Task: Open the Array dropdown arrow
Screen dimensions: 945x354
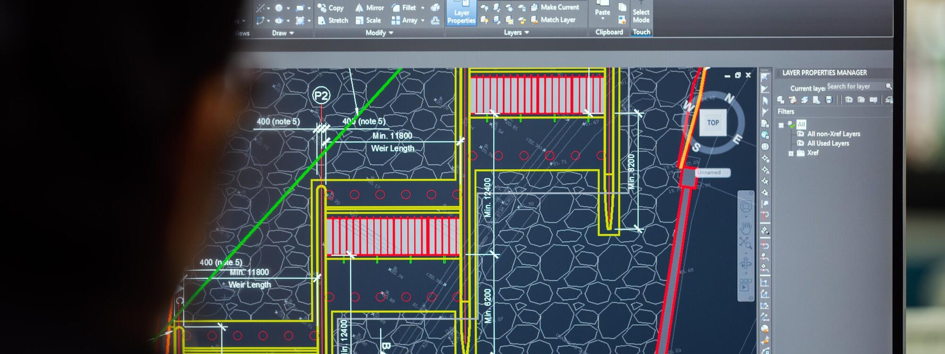Action: (x=423, y=21)
